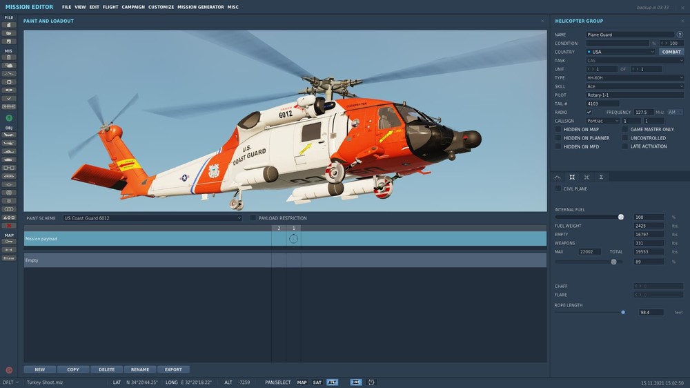Enable Hidden on Planner checkbox
Screen dimensions: 690x388
[x=558, y=138]
